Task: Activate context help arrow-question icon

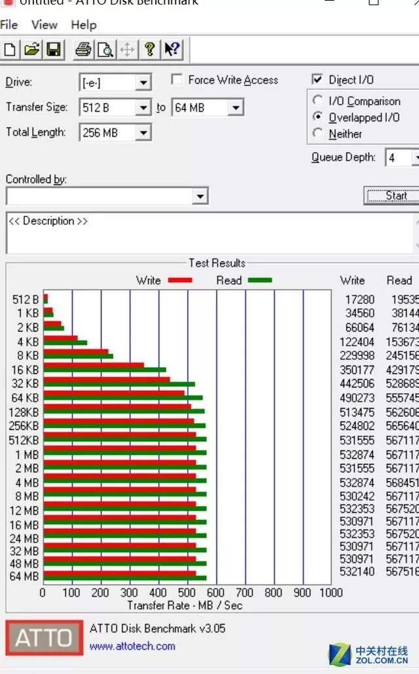Action: [172, 49]
